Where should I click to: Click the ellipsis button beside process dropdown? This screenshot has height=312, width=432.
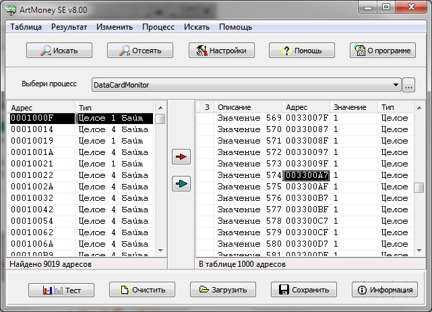click(x=409, y=85)
